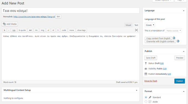
Task: Click the Standard format pushpin icon
Action: (150, 97)
